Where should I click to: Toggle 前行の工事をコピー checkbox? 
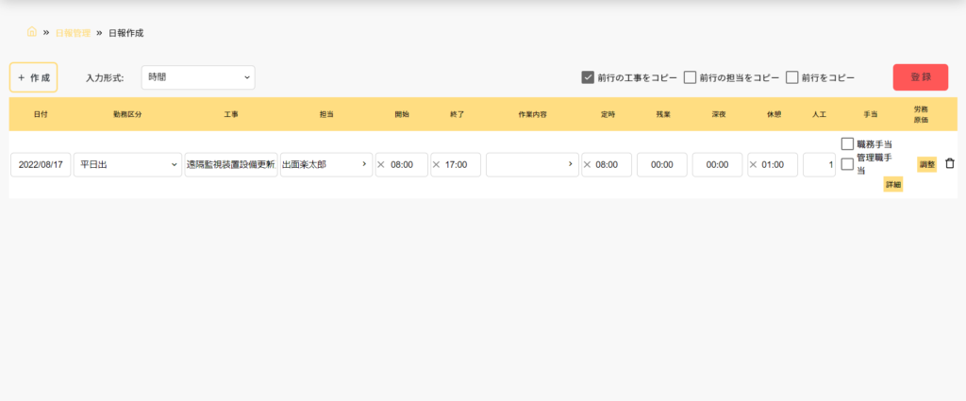coord(587,77)
